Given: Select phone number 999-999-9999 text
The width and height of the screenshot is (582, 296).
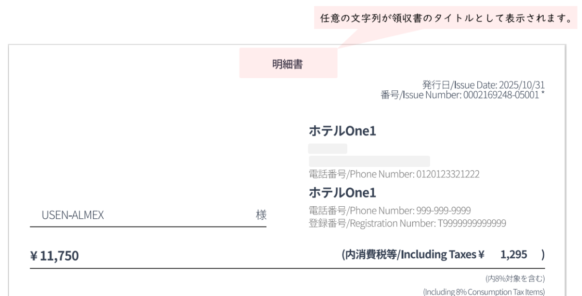Looking at the screenshot, I should coord(390,210).
